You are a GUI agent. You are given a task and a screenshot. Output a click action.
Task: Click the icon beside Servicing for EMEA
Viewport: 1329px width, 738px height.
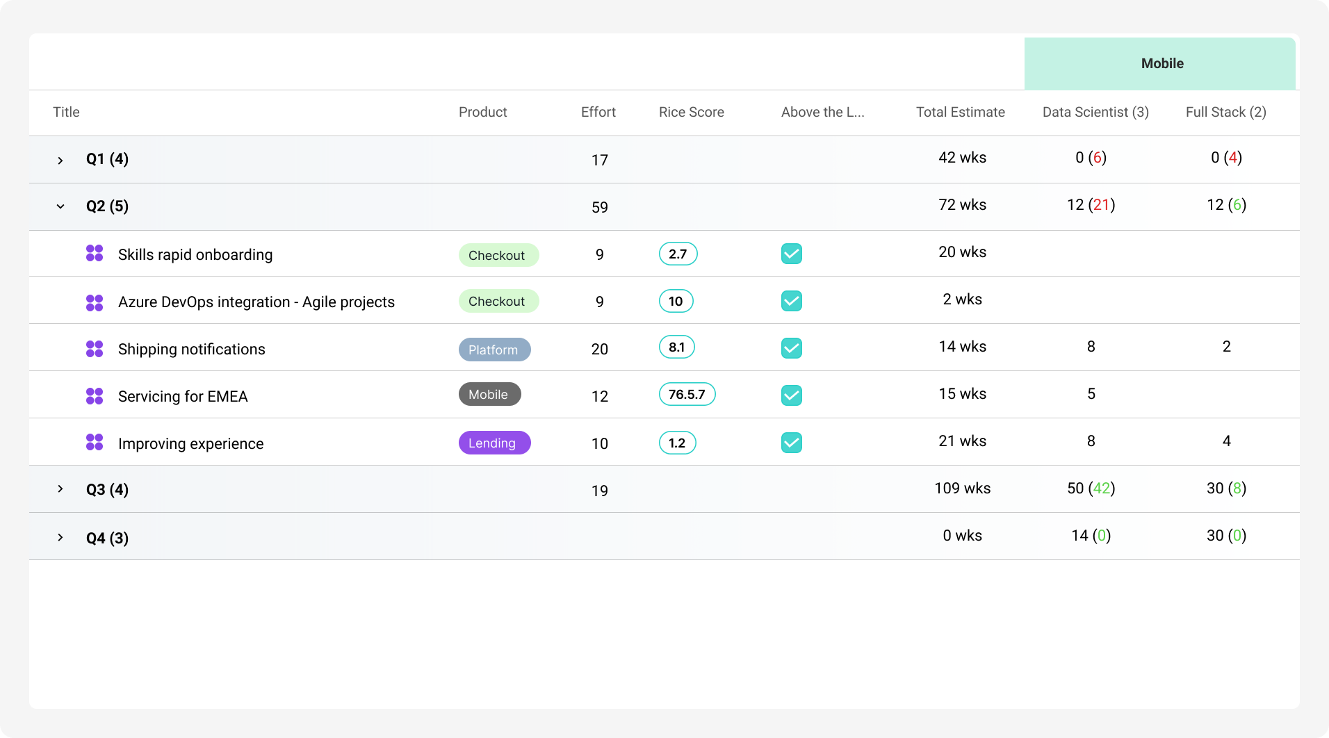pyautogui.click(x=95, y=396)
